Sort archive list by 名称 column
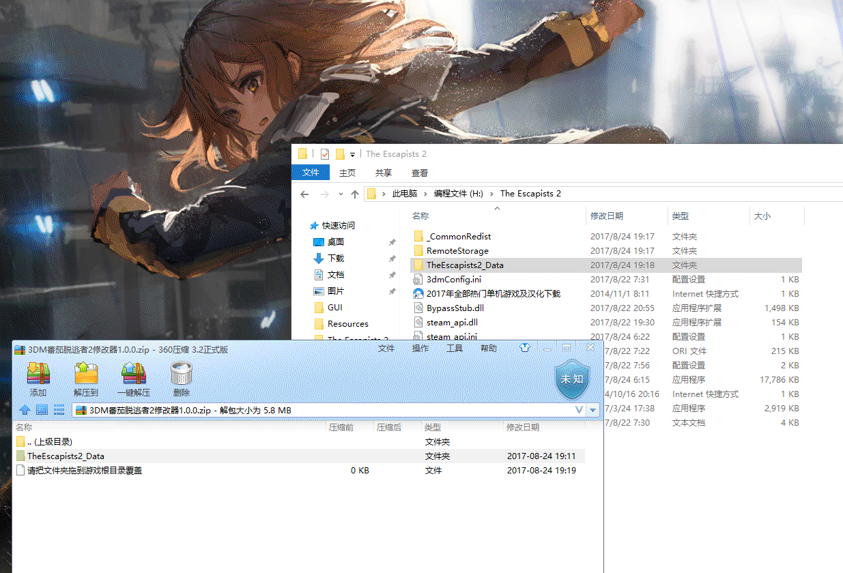This screenshot has height=573, width=843. coord(24,427)
